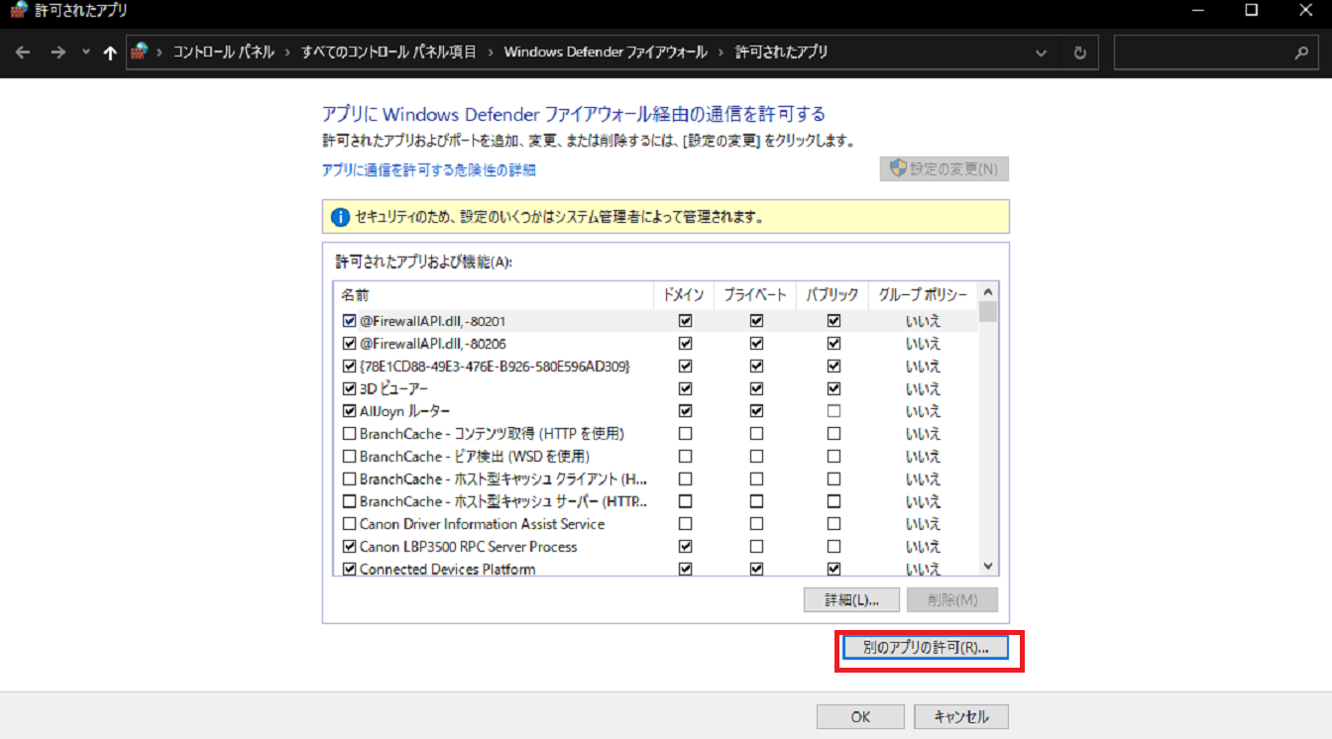Open recent locations dropdown arrow
Screen dimensions: 1332x739
(85, 53)
